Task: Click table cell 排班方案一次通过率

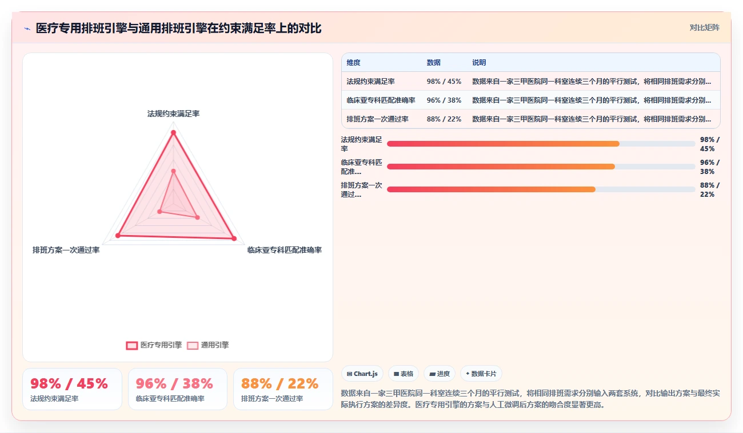Action: pos(377,119)
